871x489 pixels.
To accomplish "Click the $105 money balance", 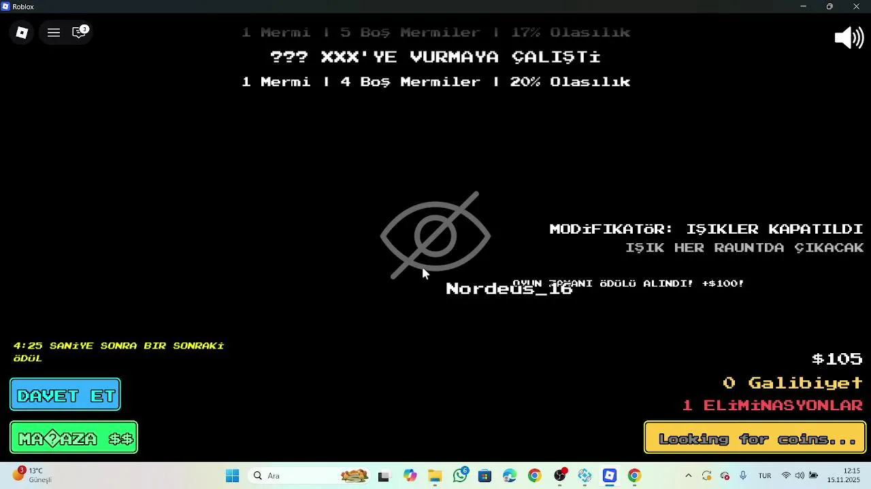I will pos(837,359).
